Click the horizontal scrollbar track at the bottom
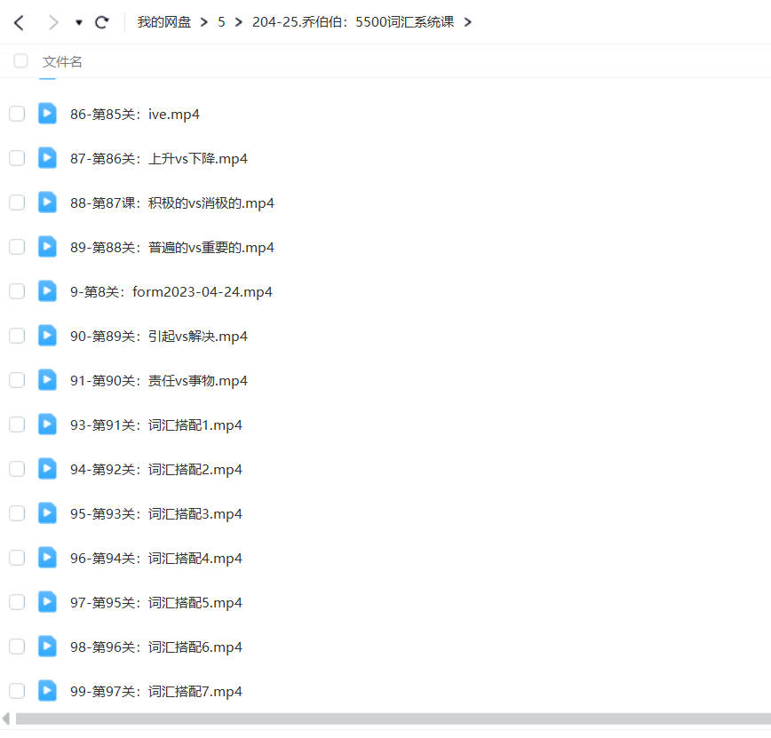 [x=393, y=718]
